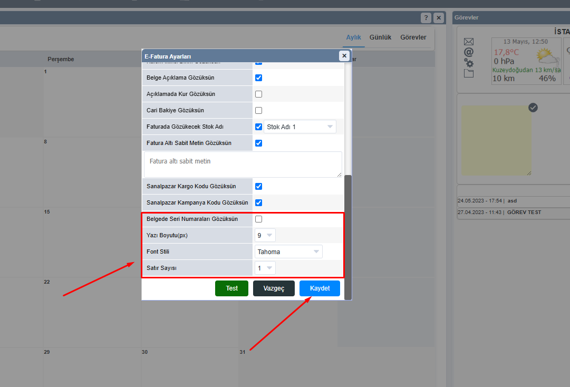Click the Fatura altı sabit metin textarea
The height and width of the screenshot is (387, 570).
243,165
